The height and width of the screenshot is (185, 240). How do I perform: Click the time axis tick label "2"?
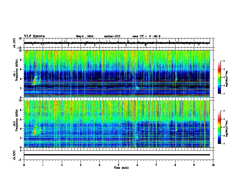pyautogui.click(x=62, y=165)
